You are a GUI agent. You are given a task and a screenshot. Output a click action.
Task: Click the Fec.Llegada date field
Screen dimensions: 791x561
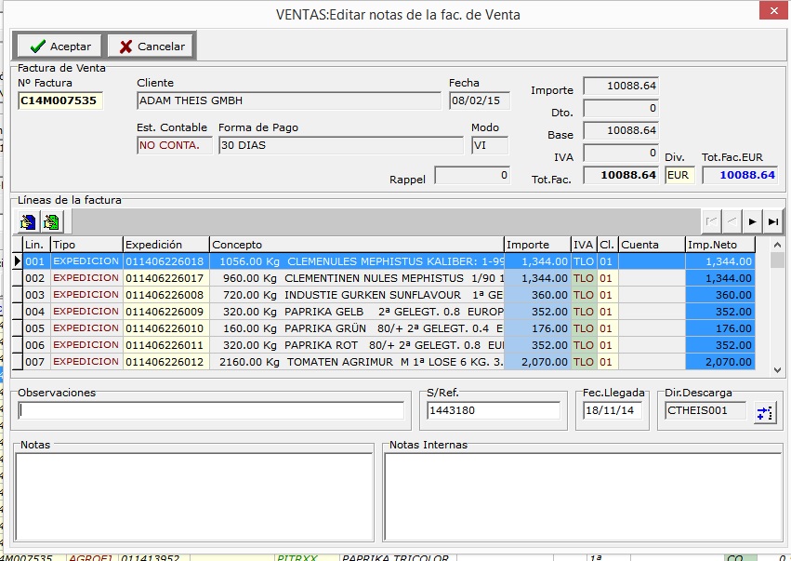[x=612, y=410]
